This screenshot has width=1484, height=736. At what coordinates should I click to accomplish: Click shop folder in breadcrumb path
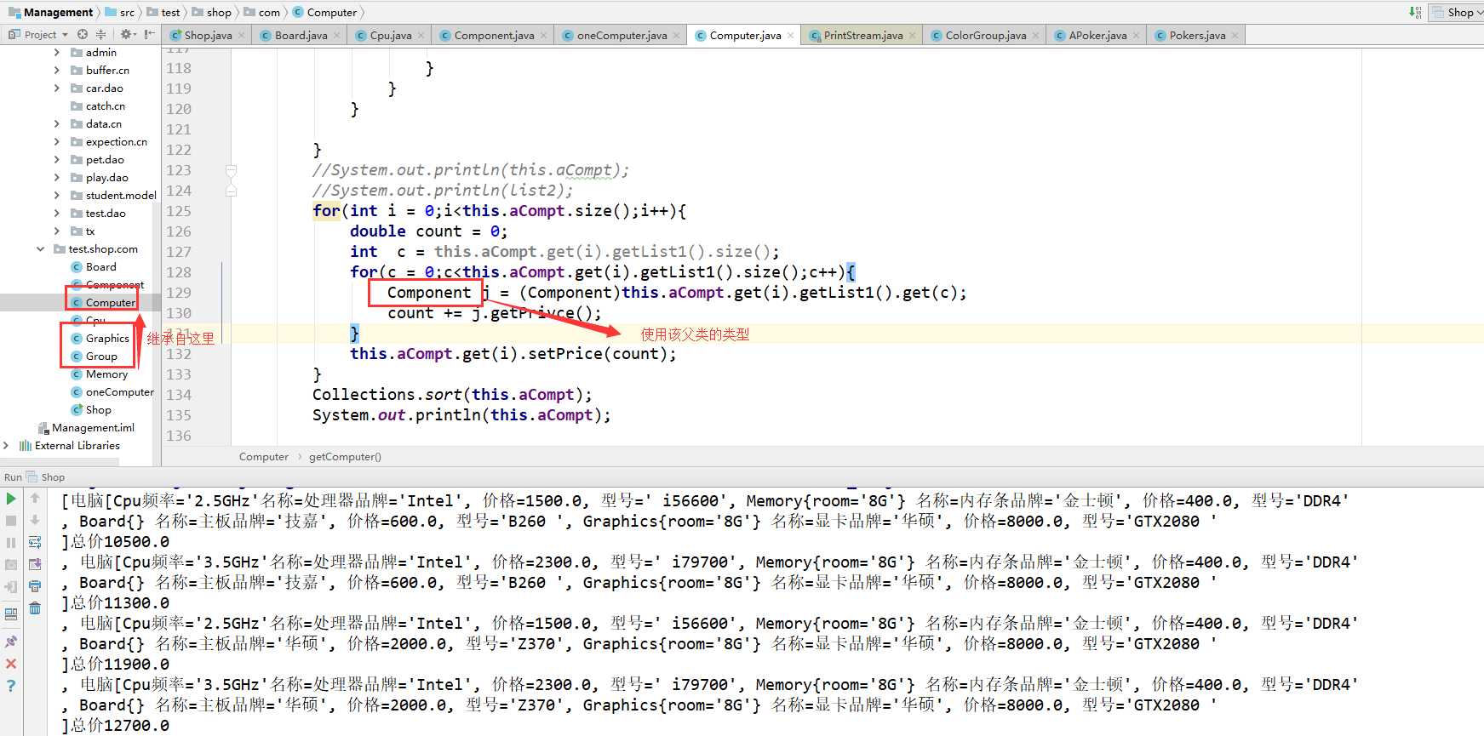[x=211, y=12]
